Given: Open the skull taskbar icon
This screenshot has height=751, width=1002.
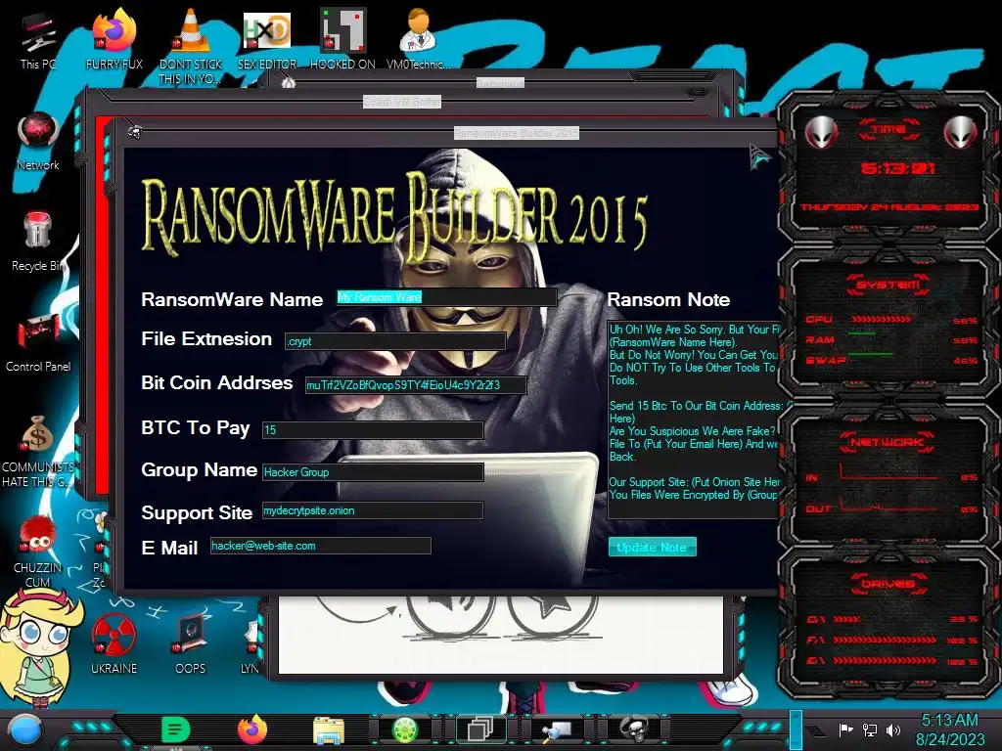Looking at the screenshot, I should tap(633, 729).
